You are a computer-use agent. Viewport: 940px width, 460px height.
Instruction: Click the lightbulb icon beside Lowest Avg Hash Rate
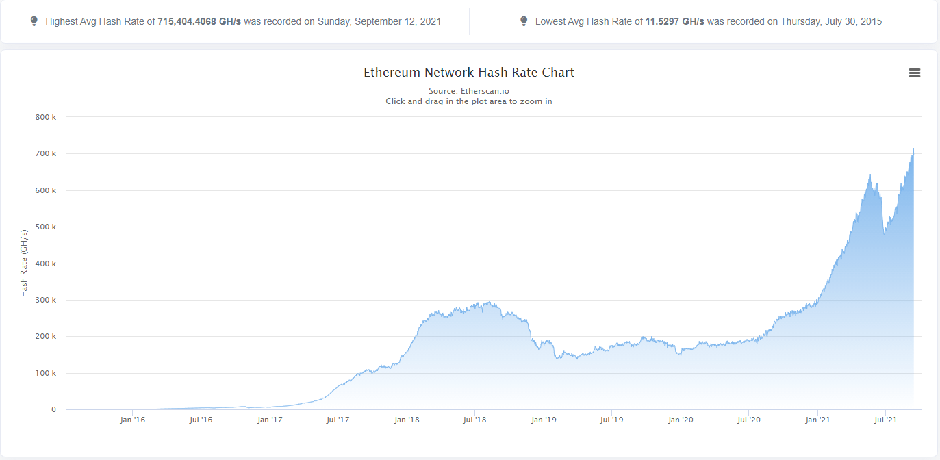click(x=524, y=21)
